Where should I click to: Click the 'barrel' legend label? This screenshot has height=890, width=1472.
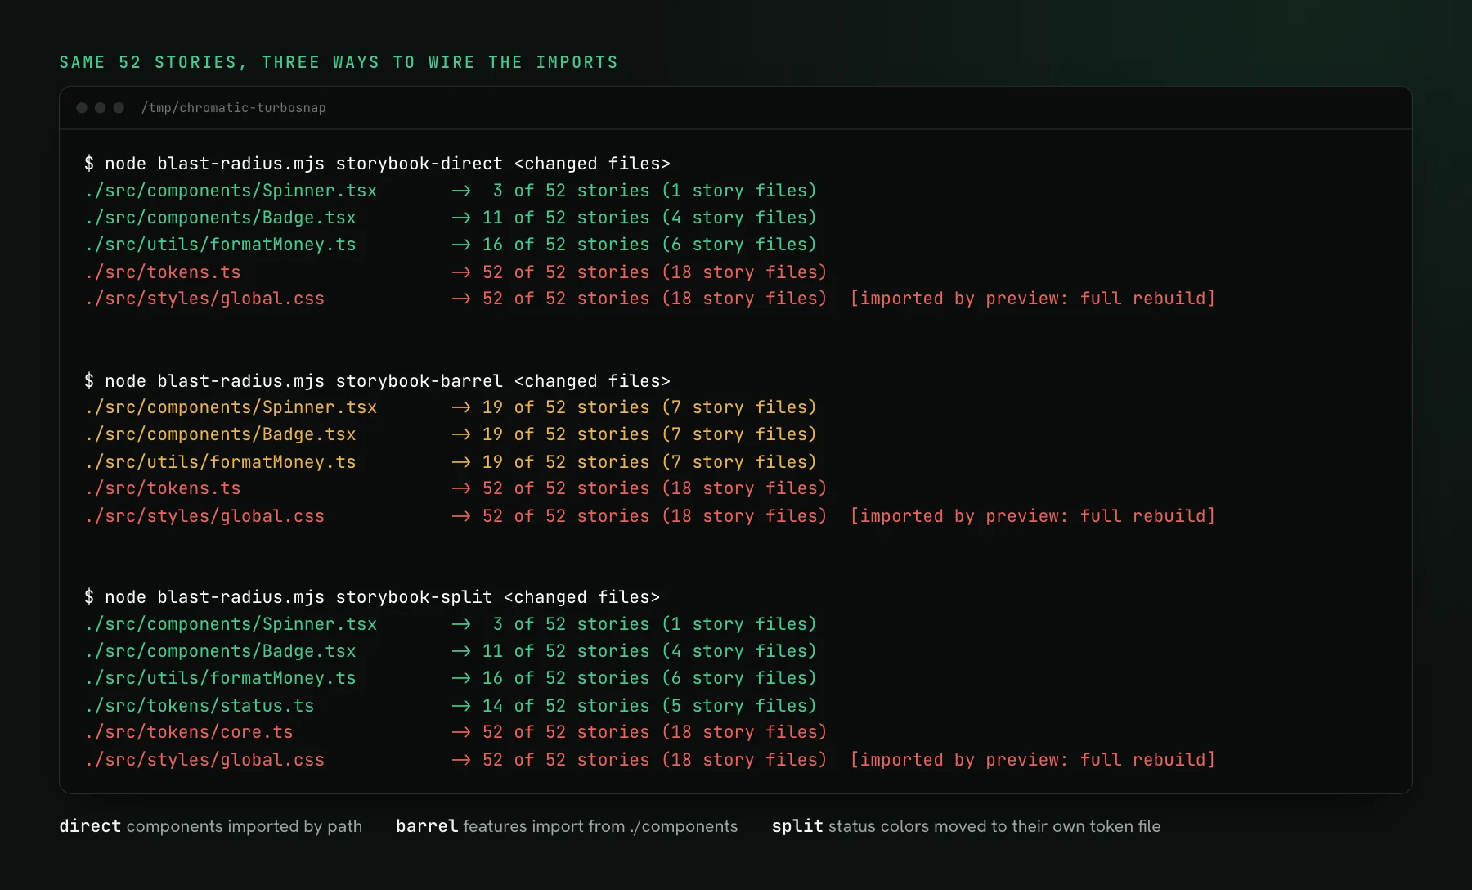[x=427, y=826]
